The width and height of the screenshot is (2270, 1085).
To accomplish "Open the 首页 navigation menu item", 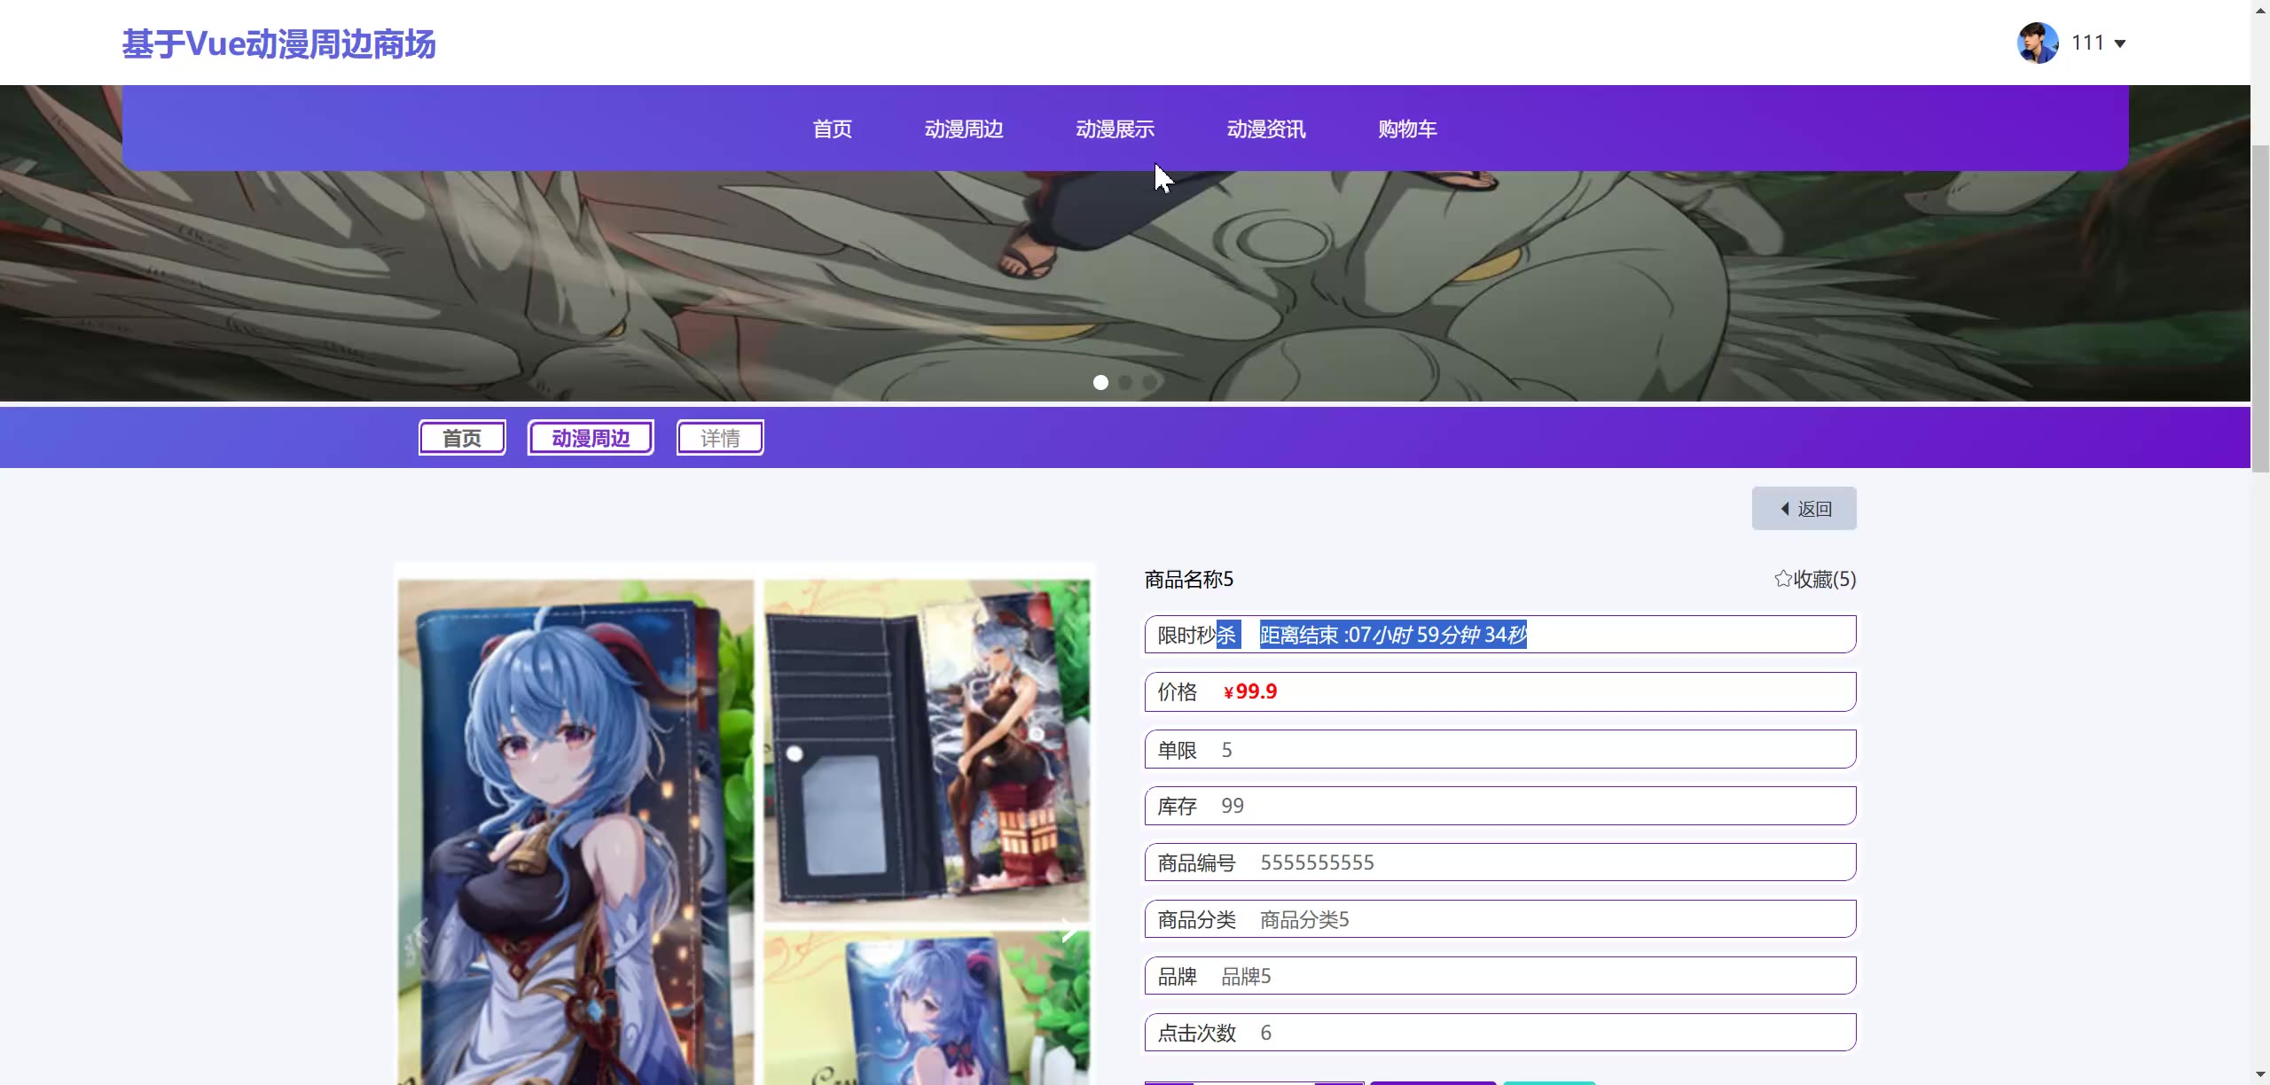I will pyautogui.click(x=832, y=129).
